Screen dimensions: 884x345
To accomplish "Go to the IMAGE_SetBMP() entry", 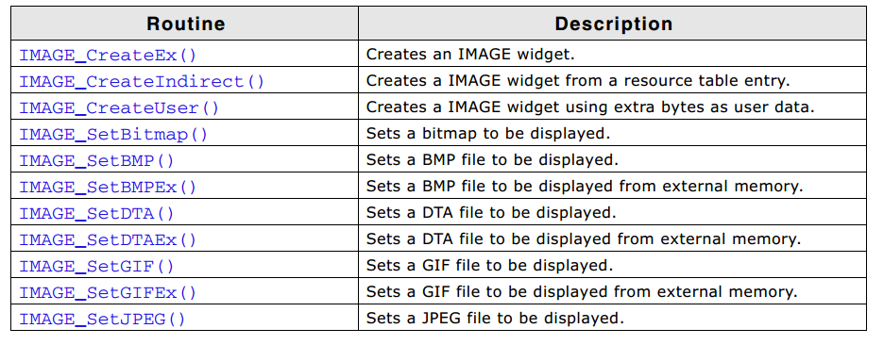I will point(96,161).
